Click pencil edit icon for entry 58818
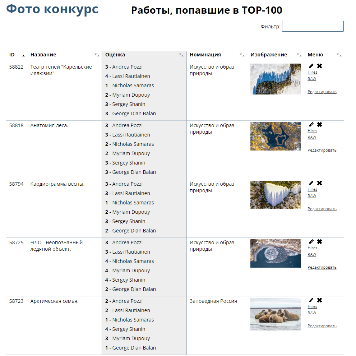This screenshot has width=356, height=356. tap(311, 124)
